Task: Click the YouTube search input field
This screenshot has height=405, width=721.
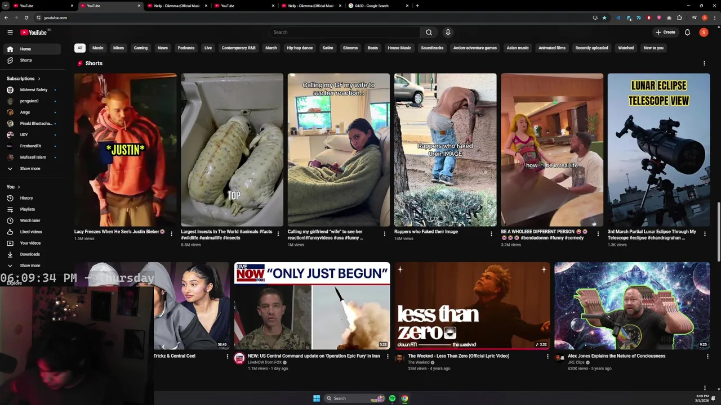Action: tap(344, 32)
